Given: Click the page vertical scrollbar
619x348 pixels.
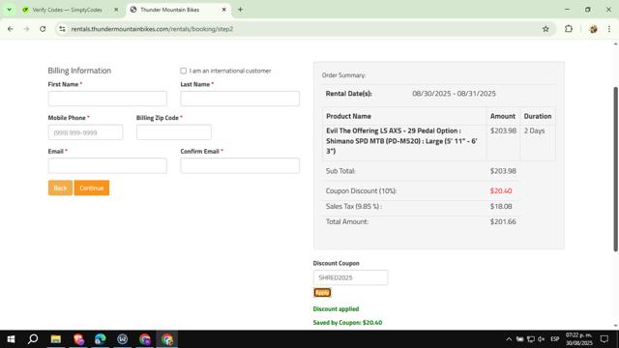Looking at the screenshot, I should (x=615, y=169).
